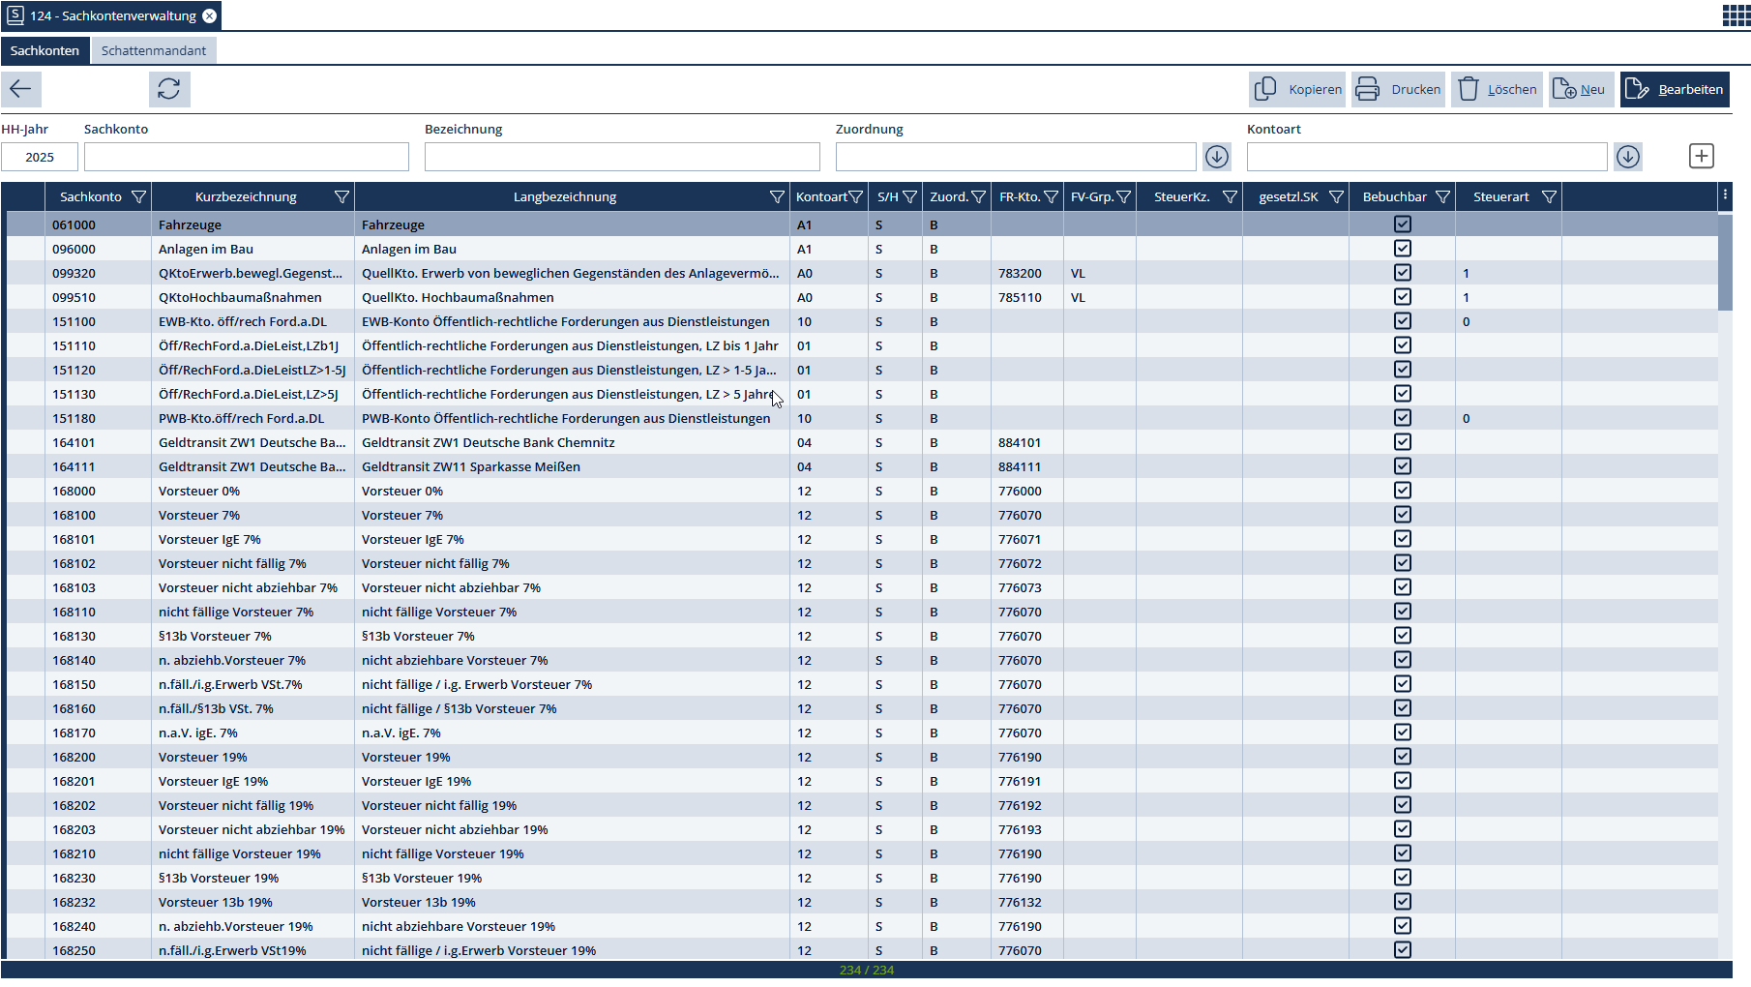The height and width of the screenshot is (987, 1751).
Task: Click the Bearbeiten button
Action: (x=1676, y=89)
